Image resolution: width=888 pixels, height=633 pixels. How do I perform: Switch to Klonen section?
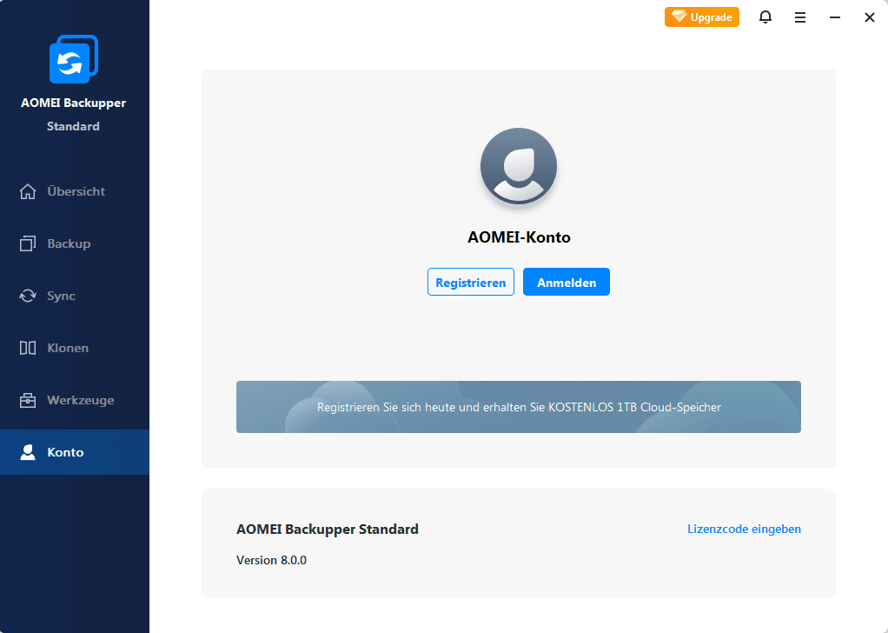[75, 348]
